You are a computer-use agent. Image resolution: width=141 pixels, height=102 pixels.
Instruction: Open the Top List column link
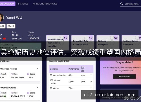tap(83, 69)
